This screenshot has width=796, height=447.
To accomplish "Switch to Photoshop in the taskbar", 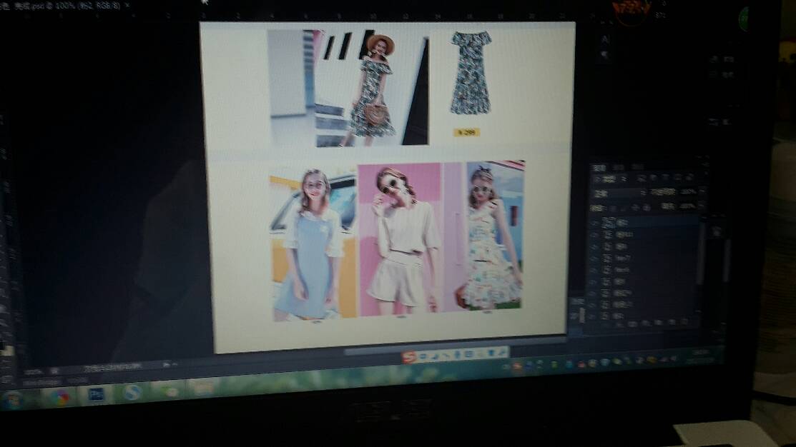I will [96, 394].
